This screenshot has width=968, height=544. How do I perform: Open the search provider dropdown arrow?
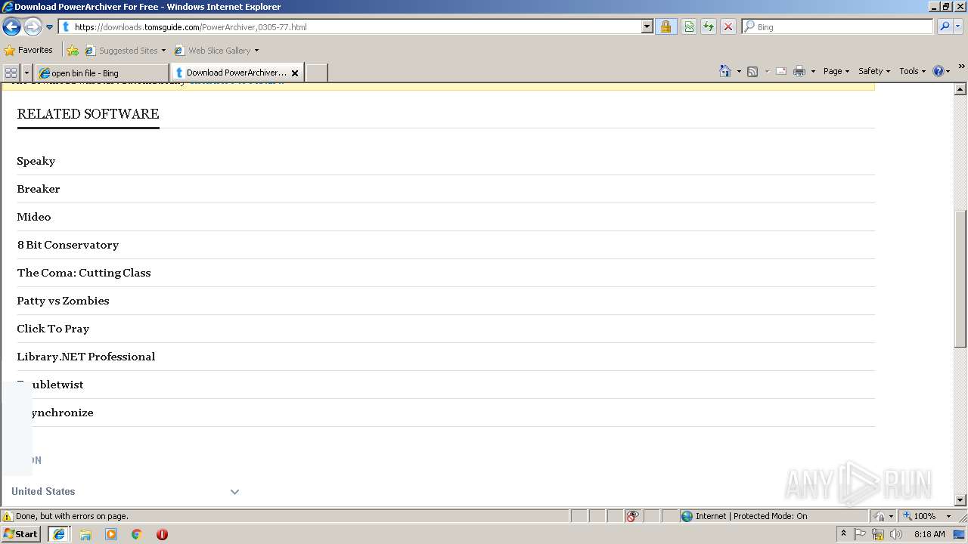(x=957, y=26)
